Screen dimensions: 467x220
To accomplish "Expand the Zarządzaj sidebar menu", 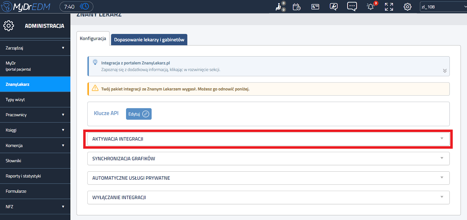I will click(x=35, y=48).
